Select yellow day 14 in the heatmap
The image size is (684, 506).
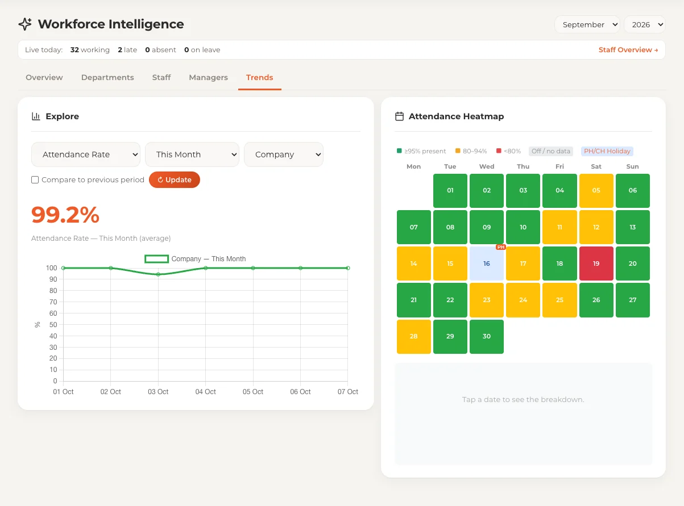414,264
